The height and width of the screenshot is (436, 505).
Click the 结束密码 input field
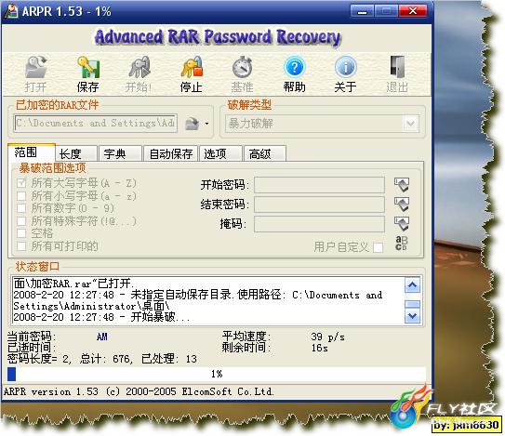tap(319, 205)
